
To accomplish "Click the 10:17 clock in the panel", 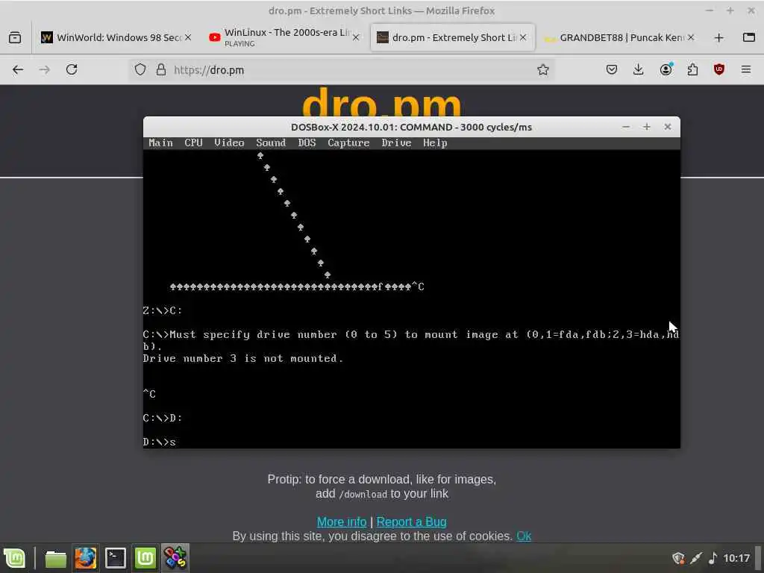I will pos(736,558).
